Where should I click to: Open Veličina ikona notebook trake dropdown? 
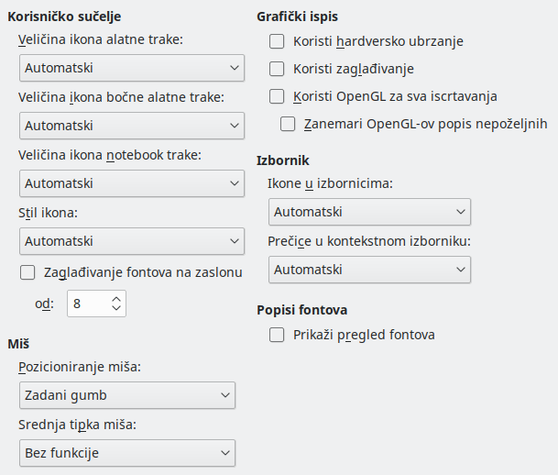pos(132,183)
